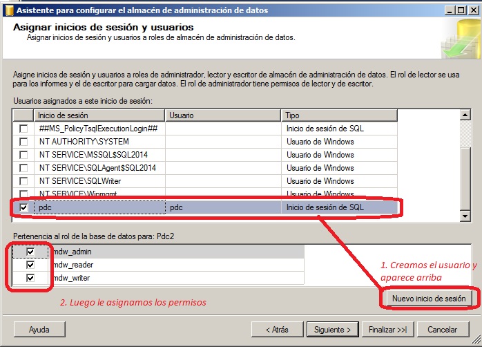
Task: Click the login list scroll up arrow
Action: [465, 115]
